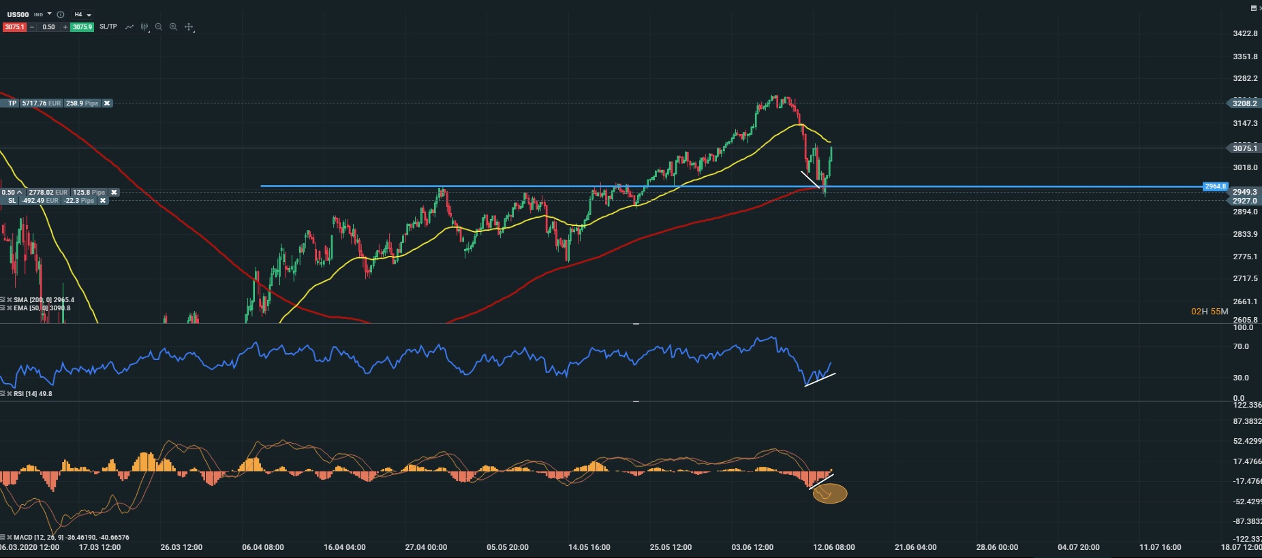This screenshot has width=1262, height=558.
Task: Click the 3422.8 price axis label
Action: coord(1245,33)
